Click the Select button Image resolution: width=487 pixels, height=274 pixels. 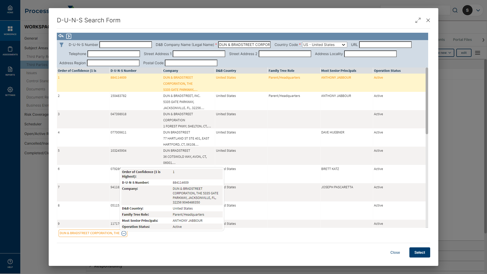point(420,252)
